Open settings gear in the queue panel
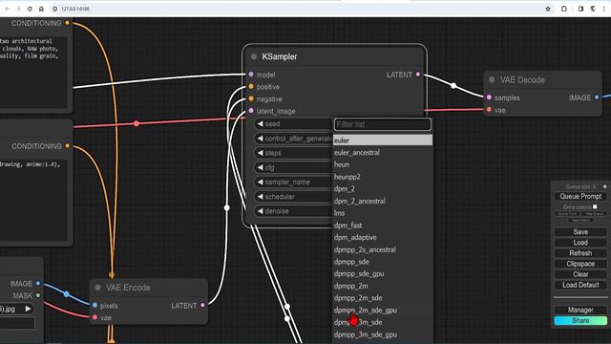The image size is (611, 344). point(604,186)
